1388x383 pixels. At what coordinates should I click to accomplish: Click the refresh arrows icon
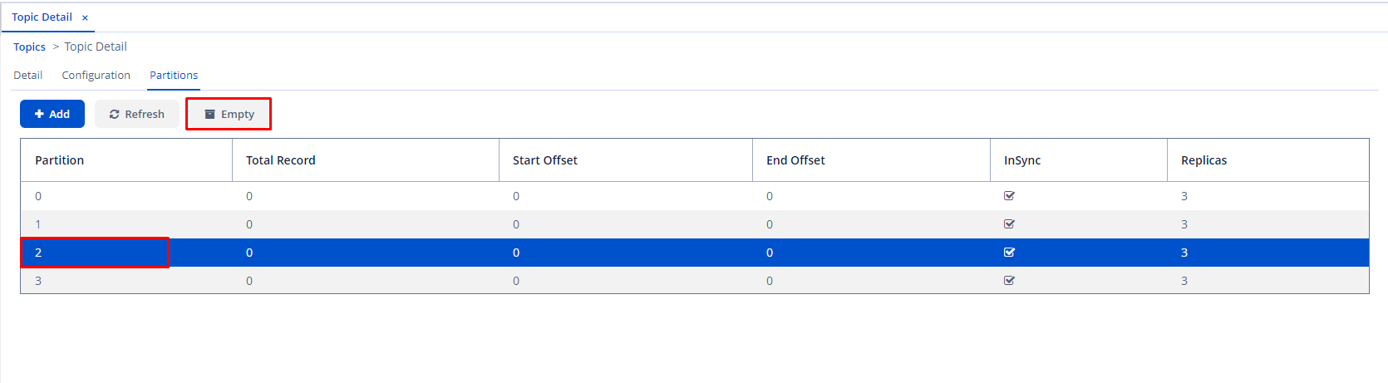coord(115,115)
